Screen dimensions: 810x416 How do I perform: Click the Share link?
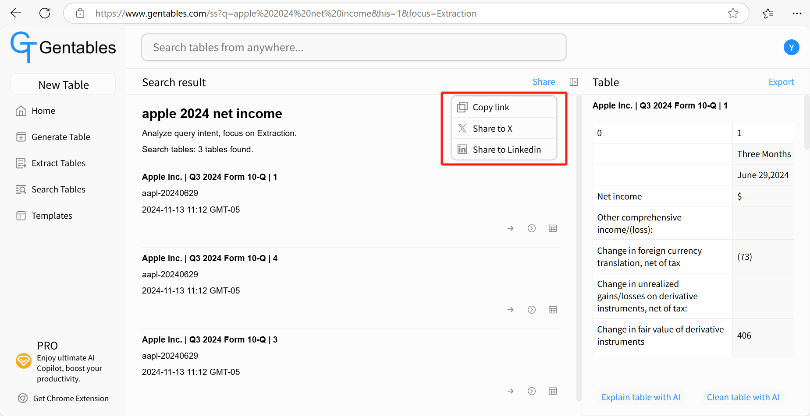pyautogui.click(x=544, y=82)
